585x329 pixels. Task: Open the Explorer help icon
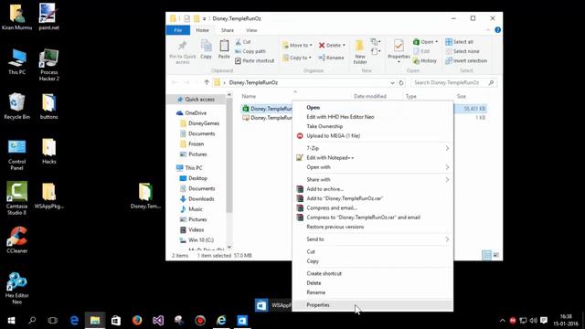click(x=497, y=30)
